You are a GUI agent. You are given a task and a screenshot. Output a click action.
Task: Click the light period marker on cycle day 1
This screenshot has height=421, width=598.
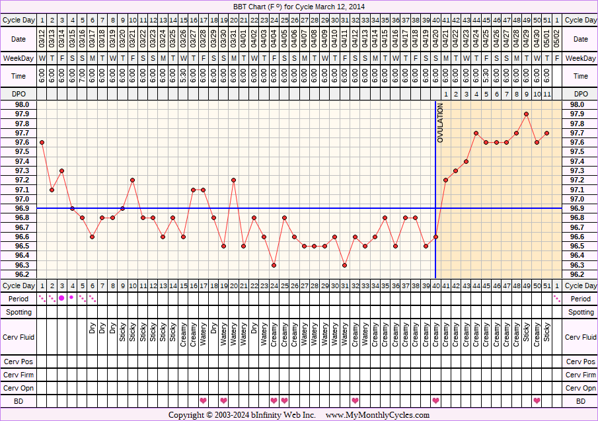click(42, 298)
